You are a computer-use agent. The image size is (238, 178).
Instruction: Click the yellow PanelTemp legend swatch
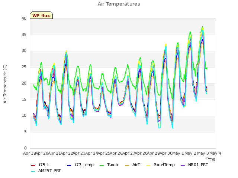pos(148,165)
